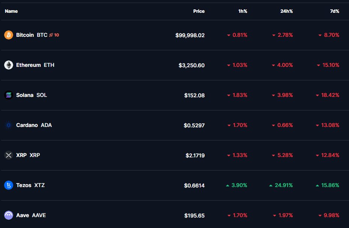Click the rocket boost icon beside BTC
This screenshot has height=228, width=349.
tap(51, 35)
